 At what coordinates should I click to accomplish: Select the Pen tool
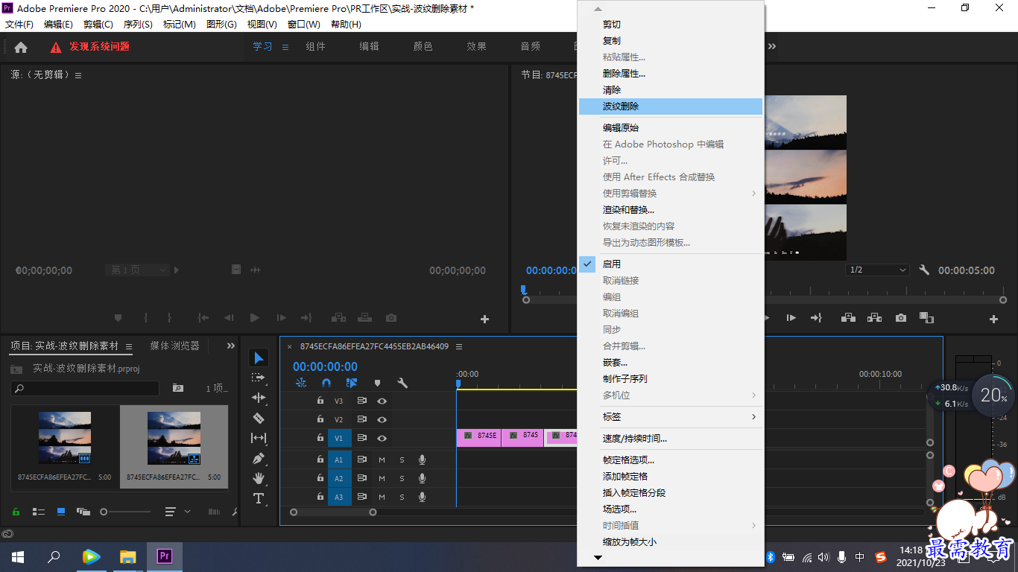tap(259, 458)
